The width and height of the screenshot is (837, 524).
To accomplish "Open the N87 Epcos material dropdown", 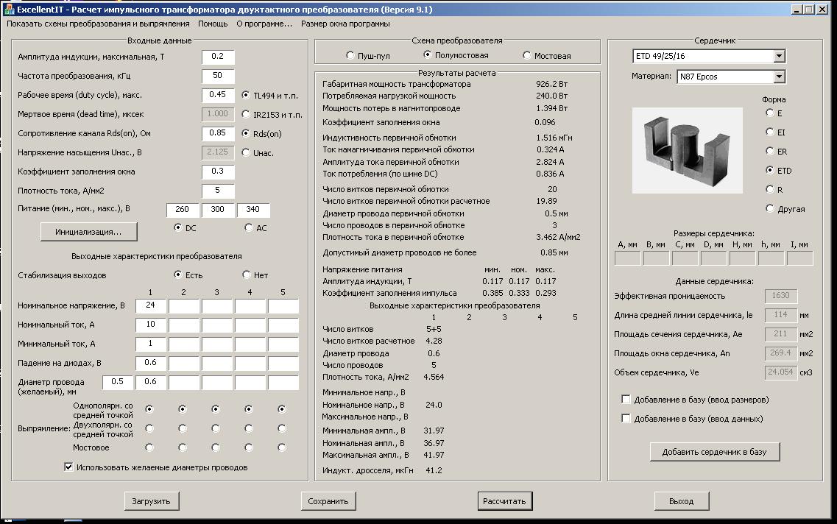I will tap(779, 77).
